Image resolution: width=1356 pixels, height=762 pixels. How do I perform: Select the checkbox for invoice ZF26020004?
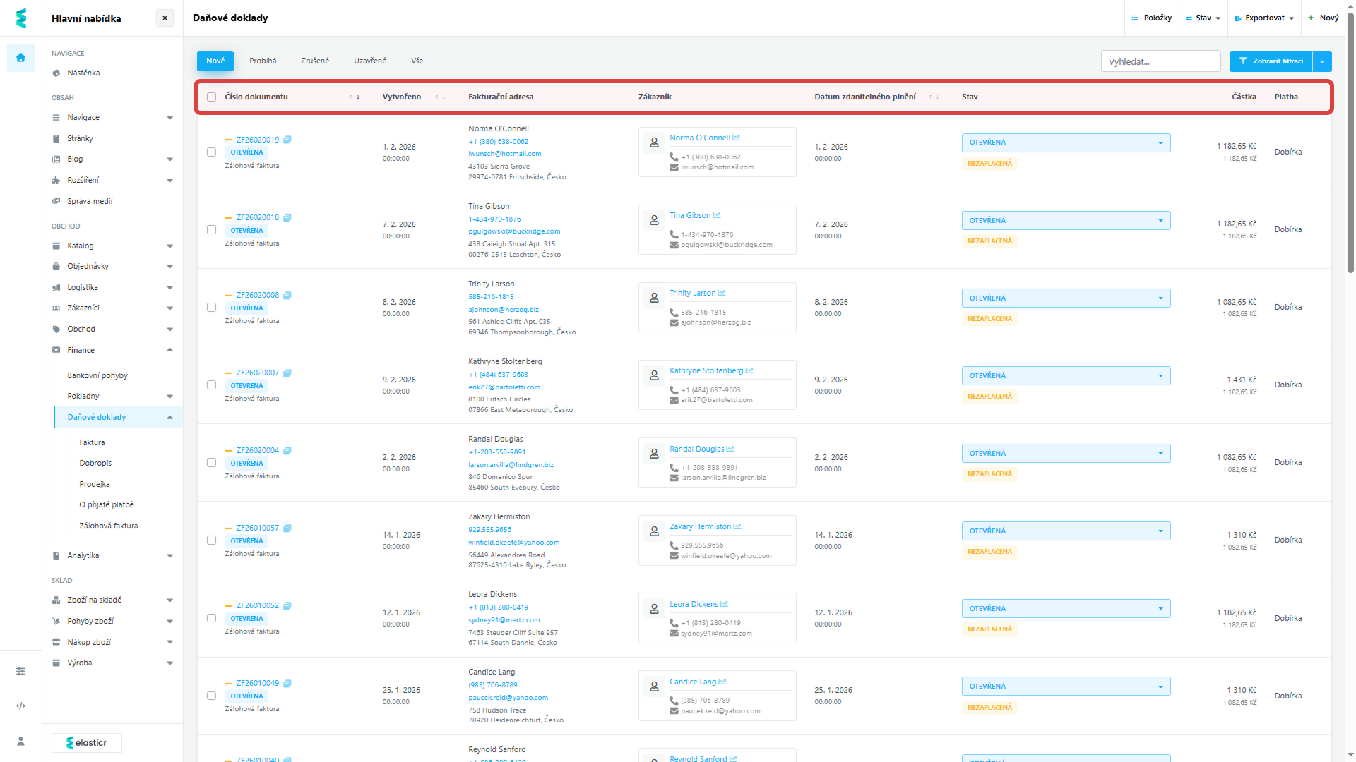pyautogui.click(x=211, y=463)
